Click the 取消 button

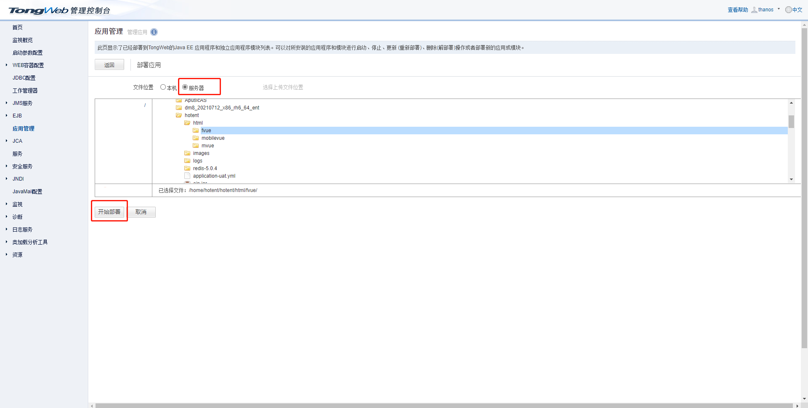[x=141, y=212]
